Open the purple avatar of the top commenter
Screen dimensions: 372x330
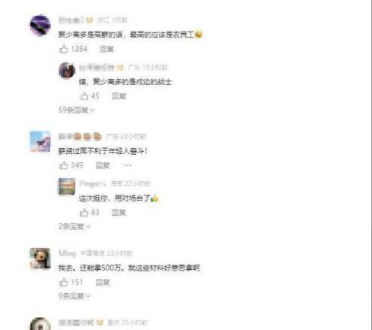(x=40, y=26)
